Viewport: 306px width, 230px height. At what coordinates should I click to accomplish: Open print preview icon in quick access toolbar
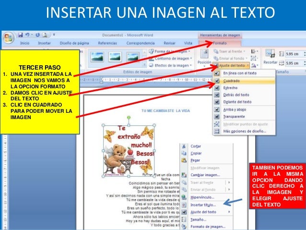pyautogui.click(x=45, y=35)
